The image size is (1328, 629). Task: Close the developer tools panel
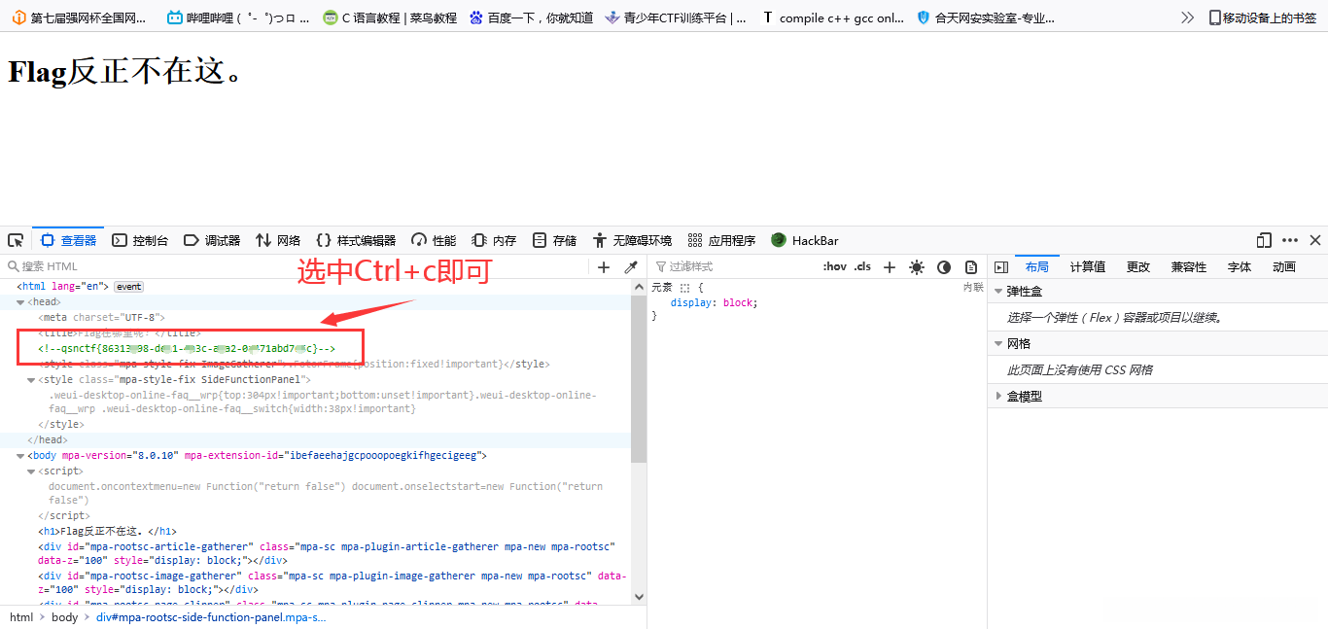(x=1315, y=240)
